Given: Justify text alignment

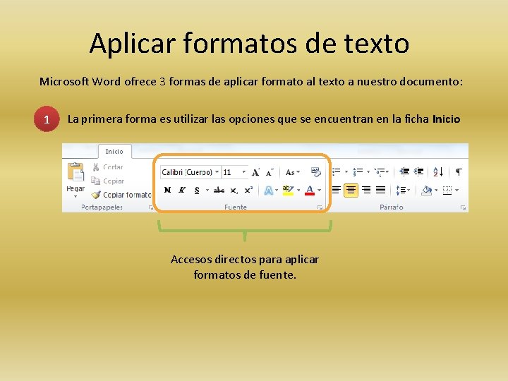Looking at the screenshot, I should pos(381,190).
